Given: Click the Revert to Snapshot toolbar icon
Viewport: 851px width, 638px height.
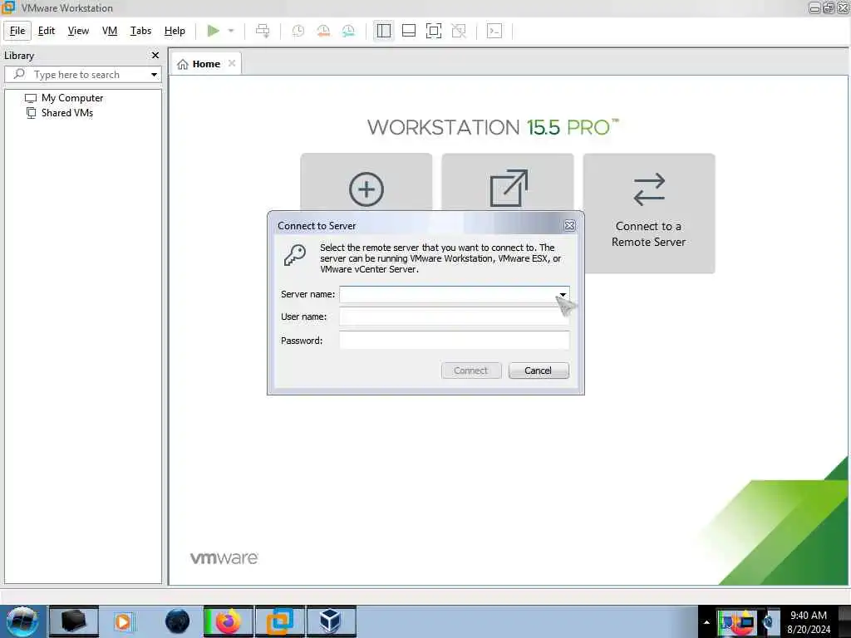Looking at the screenshot, I should coord(323,31).
